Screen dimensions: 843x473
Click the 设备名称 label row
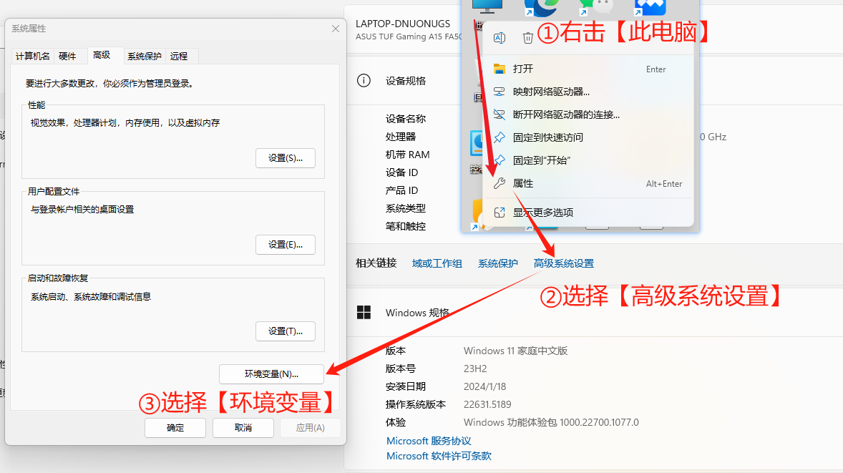(405, 119)
